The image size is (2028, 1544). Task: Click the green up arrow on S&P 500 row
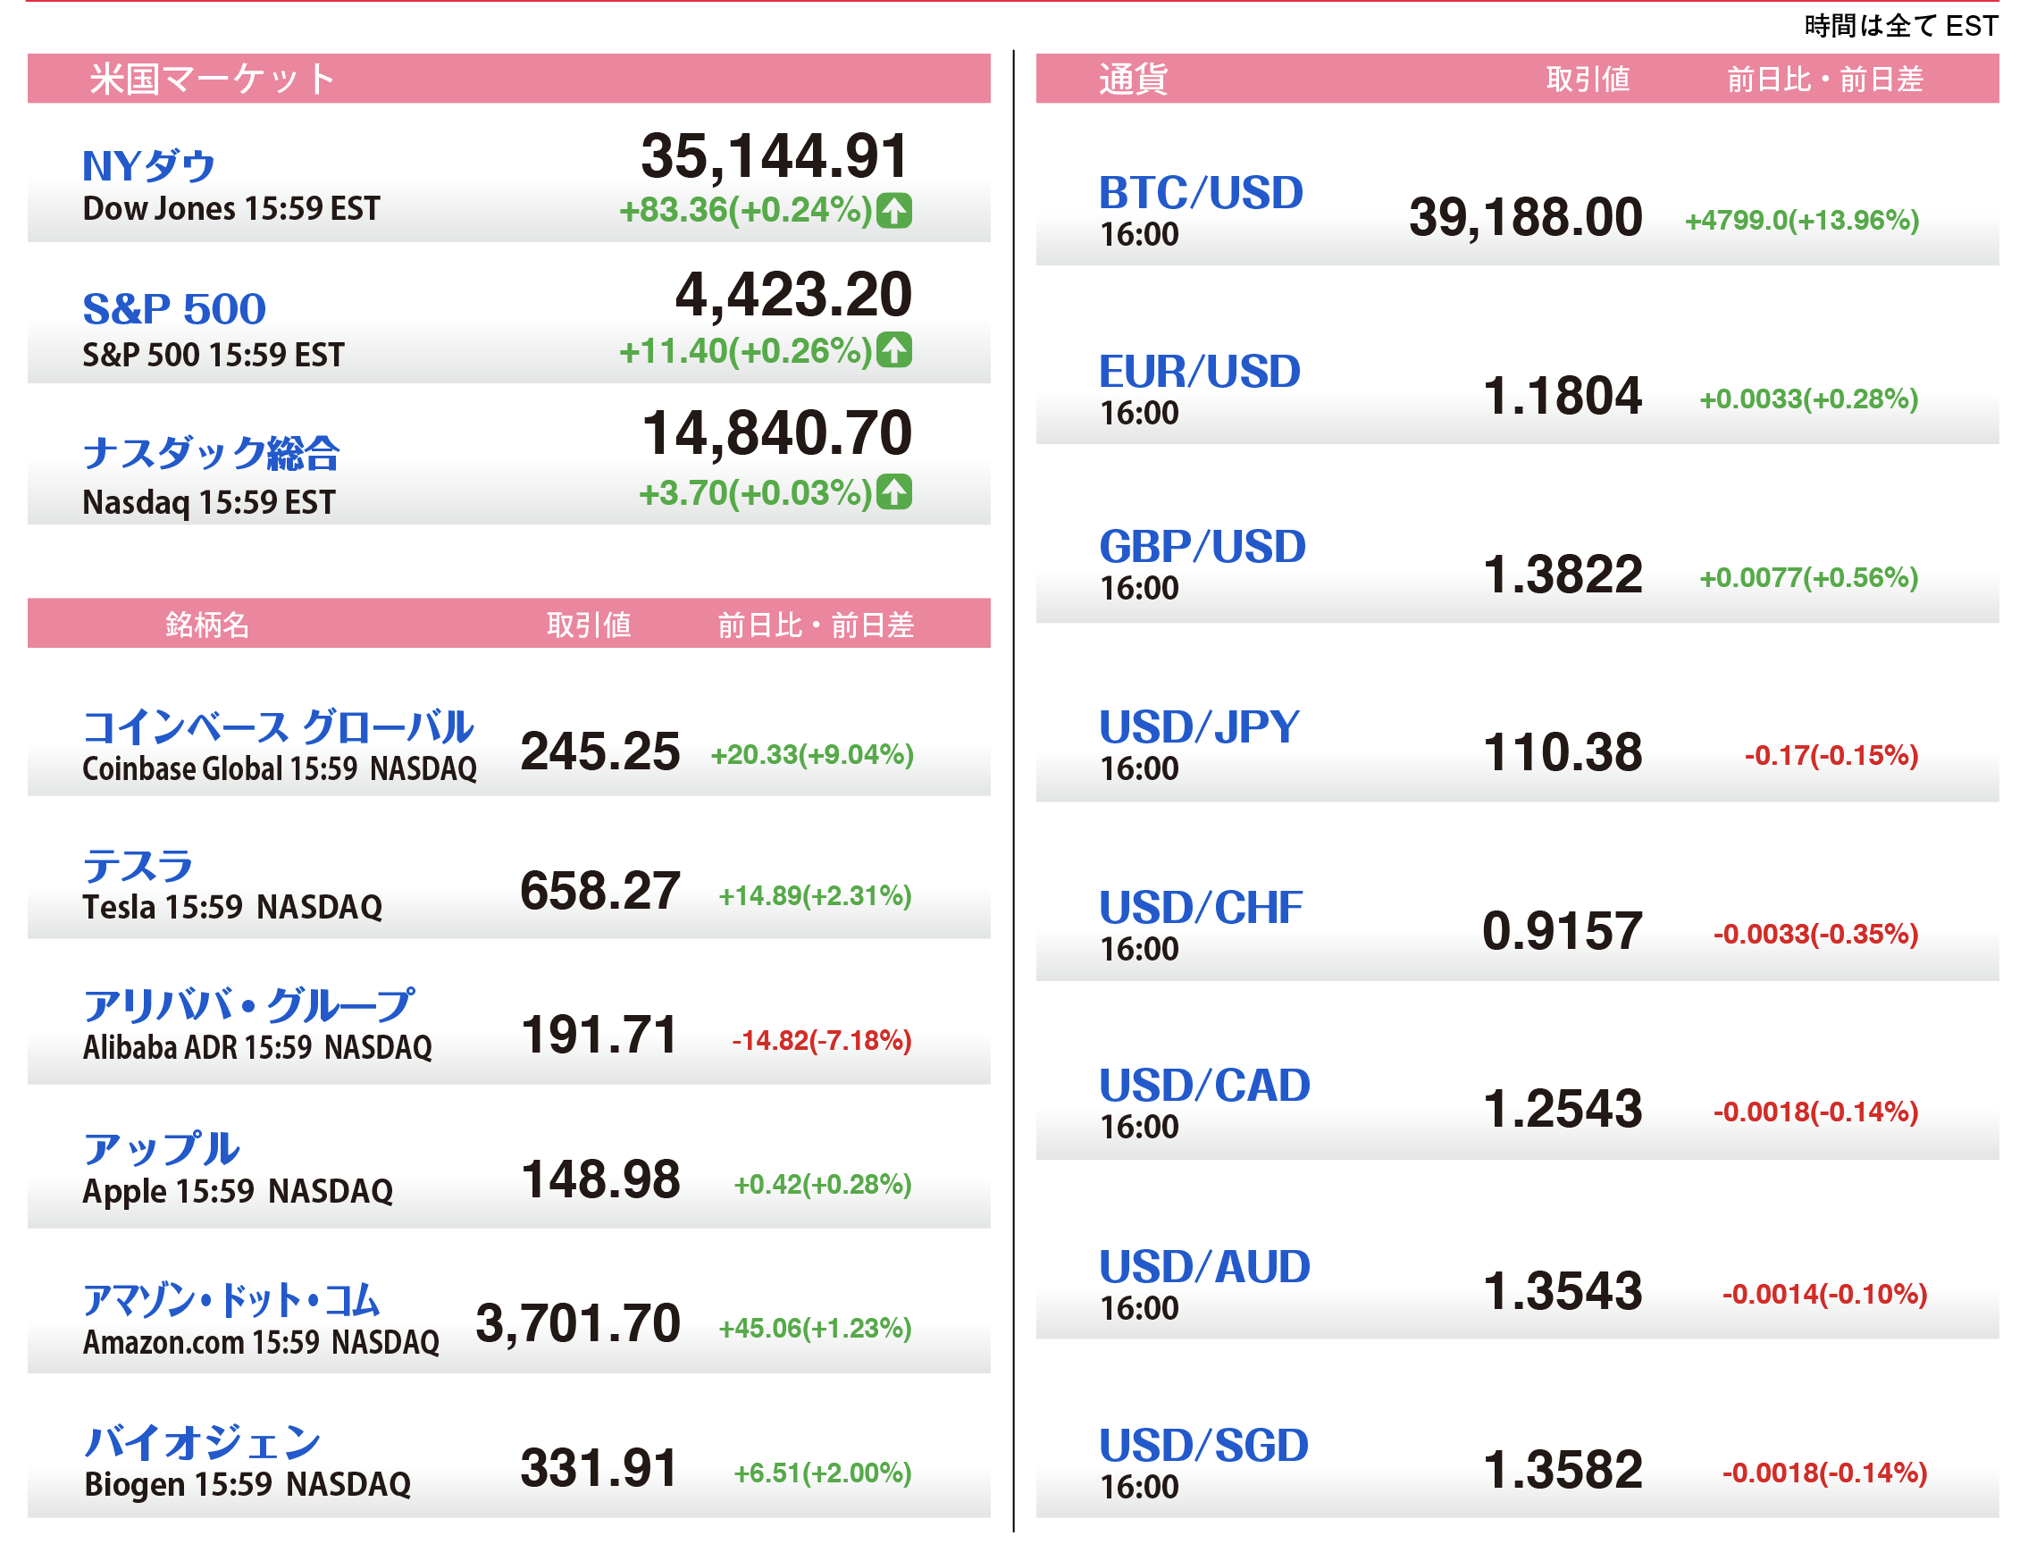[893, 350]
